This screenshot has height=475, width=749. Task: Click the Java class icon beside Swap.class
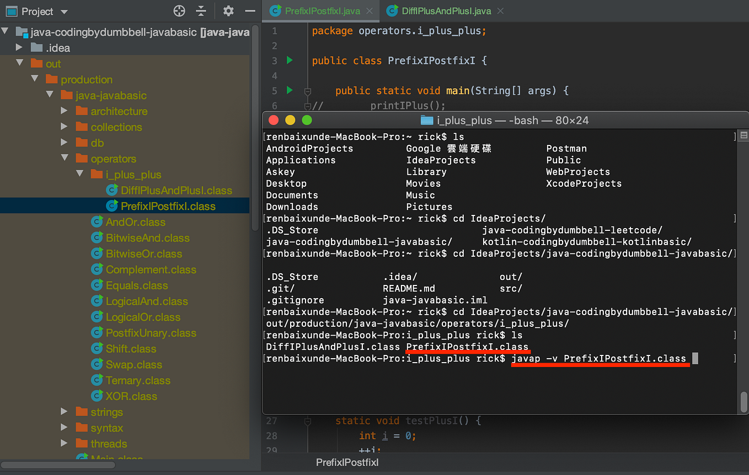(97, 364)
